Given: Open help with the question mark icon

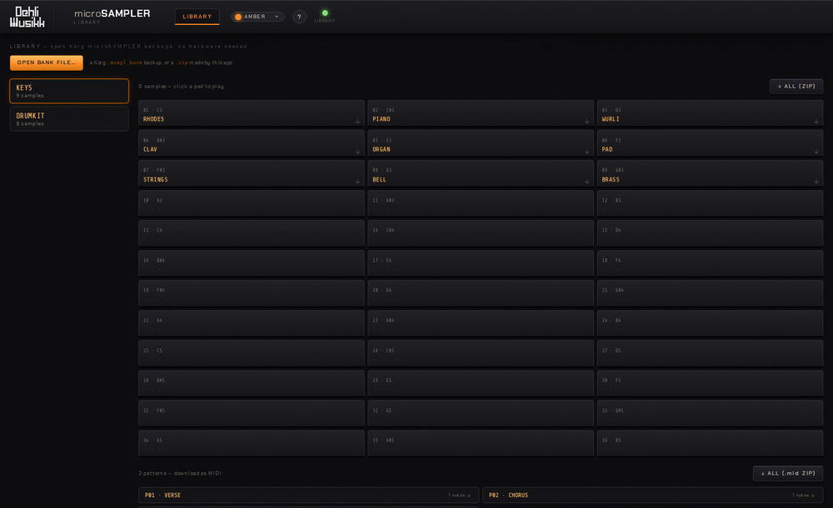Looking at the screenshot, I should [x=299, y=17].
